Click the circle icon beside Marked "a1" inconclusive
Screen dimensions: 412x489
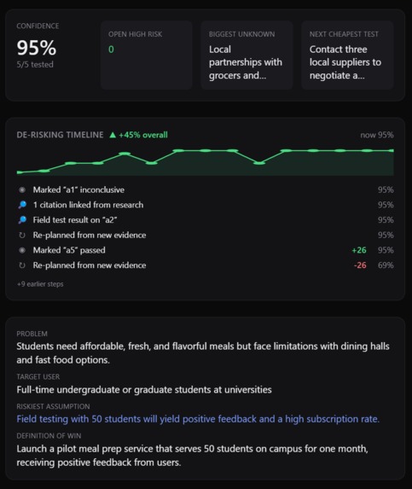point(22,189)
